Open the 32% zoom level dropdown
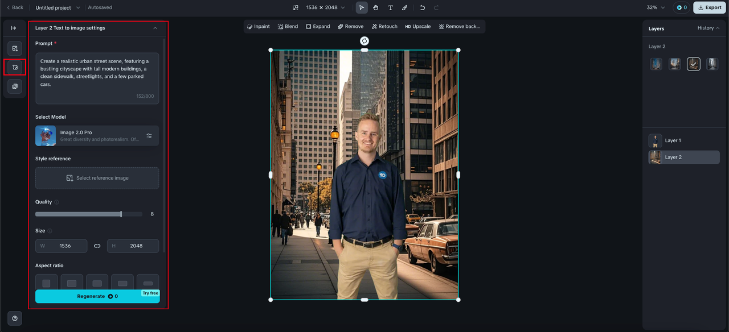Image resolution: width=729 pixels, height=332 pixels. (x=656, y=7)
